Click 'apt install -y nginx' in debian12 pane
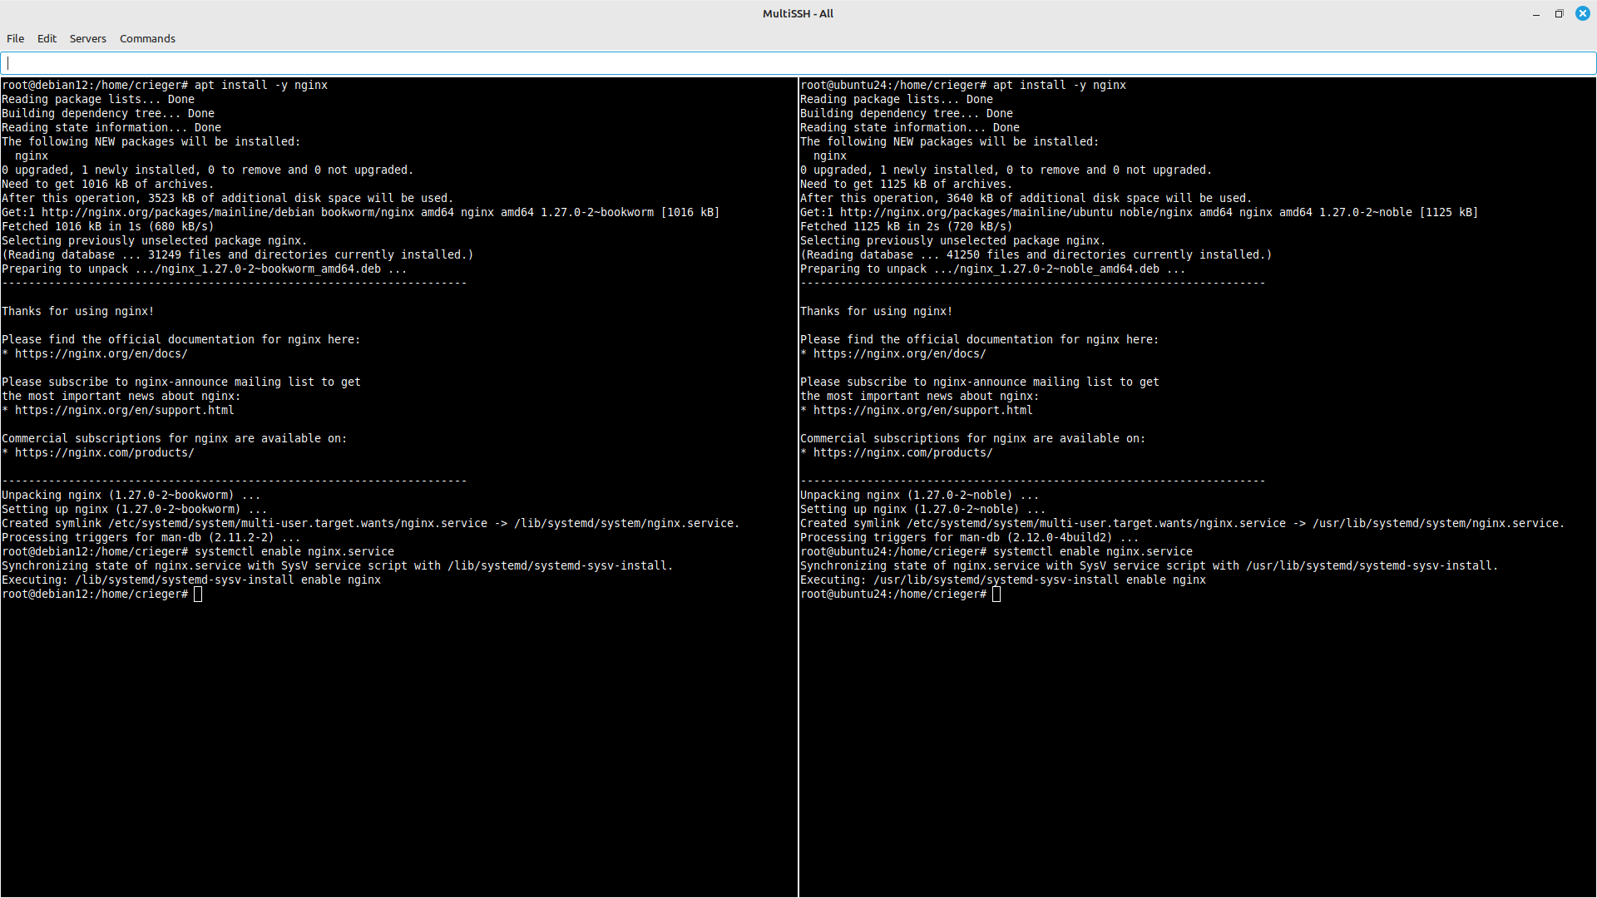 pyautogui.click(x=261, y=85)
